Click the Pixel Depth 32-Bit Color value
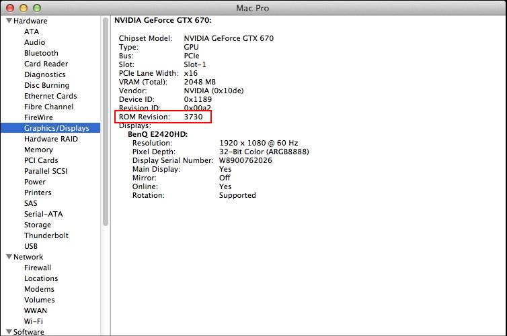The image size is (507, 336). 264,152
